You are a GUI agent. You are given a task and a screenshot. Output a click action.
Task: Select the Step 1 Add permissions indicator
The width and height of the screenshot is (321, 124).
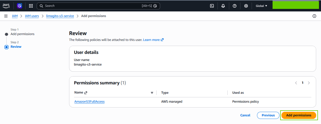pyautogui.click(x=7, y=34)
